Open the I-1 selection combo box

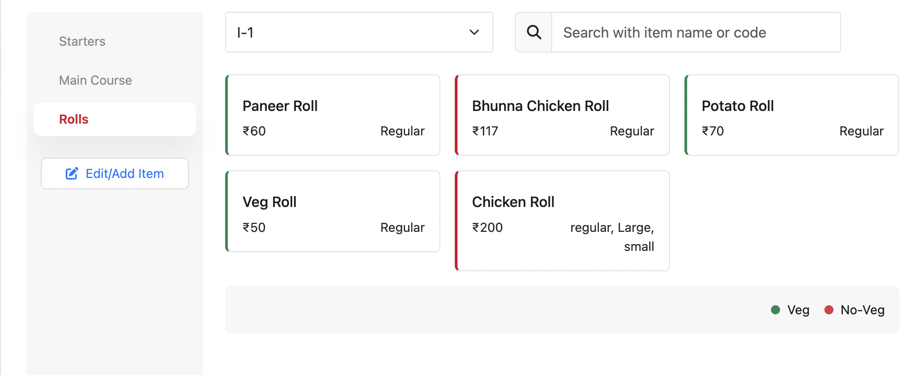pos(359,32)
